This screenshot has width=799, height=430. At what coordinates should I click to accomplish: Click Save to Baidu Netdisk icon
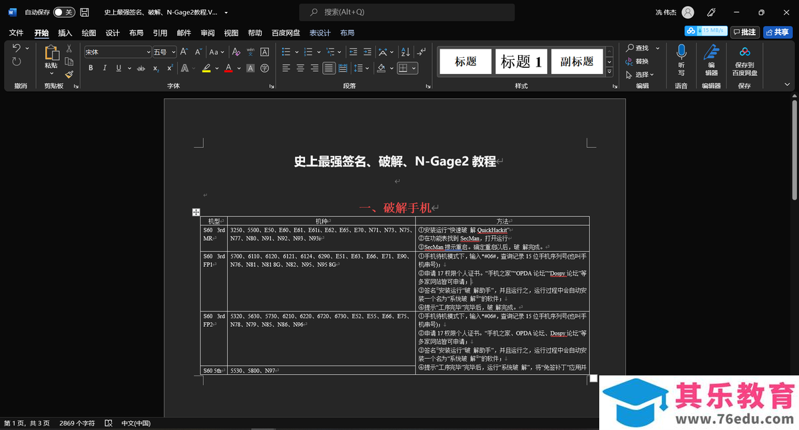tap(744, 52)
